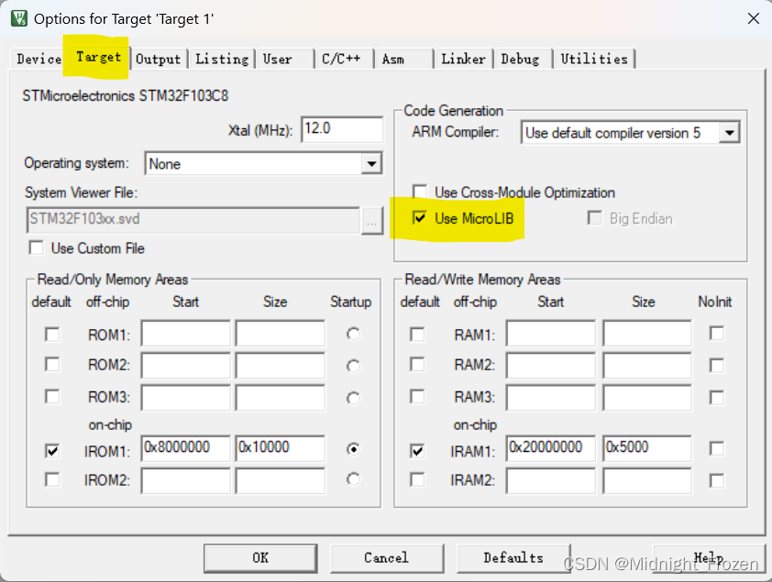Toggle the RAM2 default checkbox
Image resolution: width=772 pixels, height=582 pixels.
coord(417,365)
